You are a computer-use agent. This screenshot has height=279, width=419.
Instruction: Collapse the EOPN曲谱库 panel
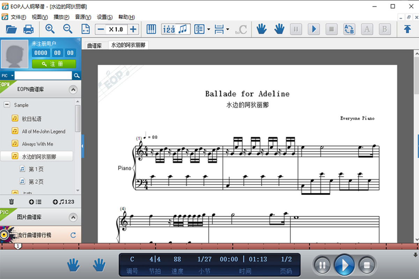(73, 90)
